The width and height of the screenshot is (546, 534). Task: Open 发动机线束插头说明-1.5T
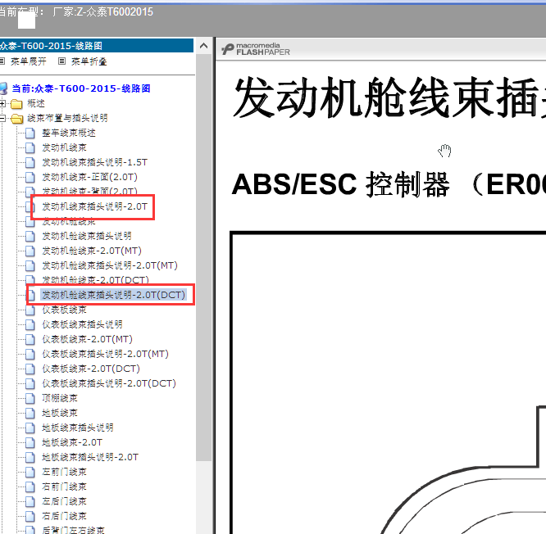tap(95, 162)
